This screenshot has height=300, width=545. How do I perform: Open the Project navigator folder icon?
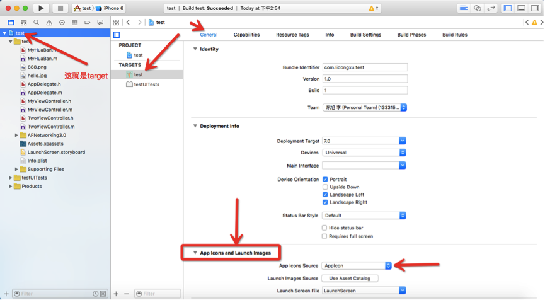pos(11,22)
